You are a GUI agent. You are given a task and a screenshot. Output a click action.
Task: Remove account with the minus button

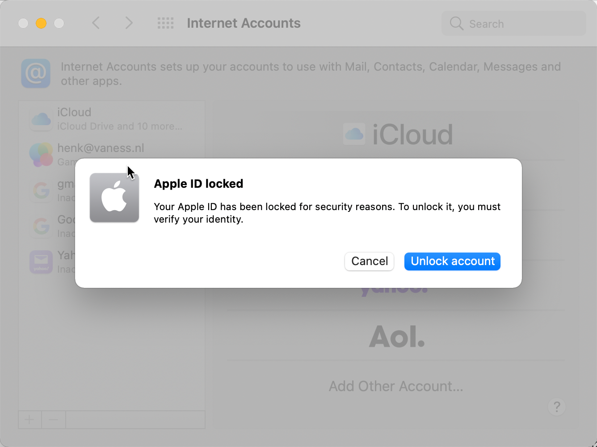(54, 420)
